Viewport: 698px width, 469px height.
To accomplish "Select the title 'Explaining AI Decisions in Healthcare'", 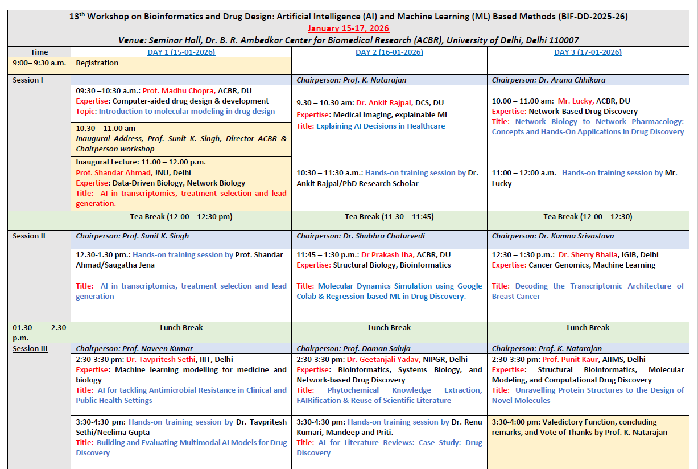I will 381,126.
